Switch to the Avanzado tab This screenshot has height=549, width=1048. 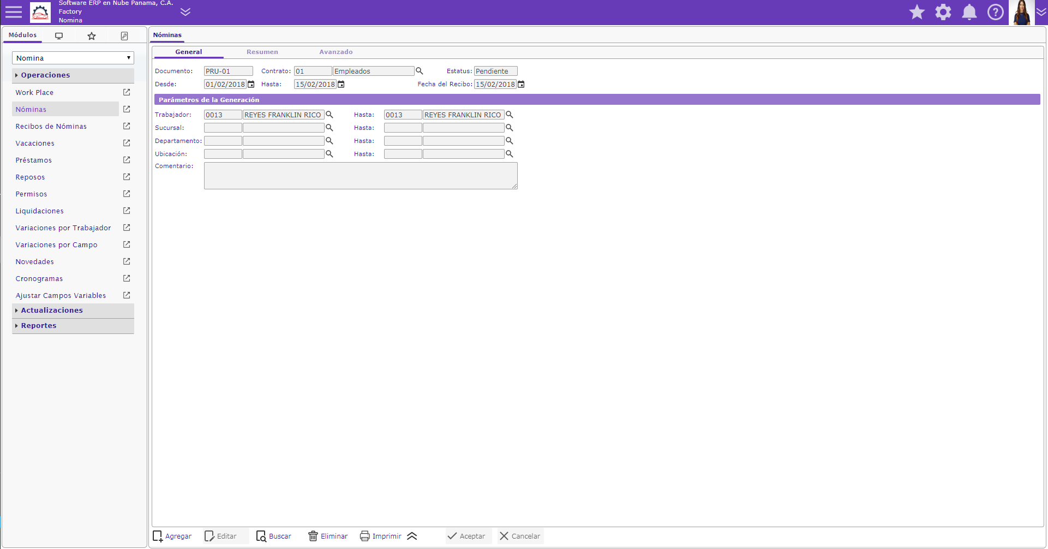336,52
